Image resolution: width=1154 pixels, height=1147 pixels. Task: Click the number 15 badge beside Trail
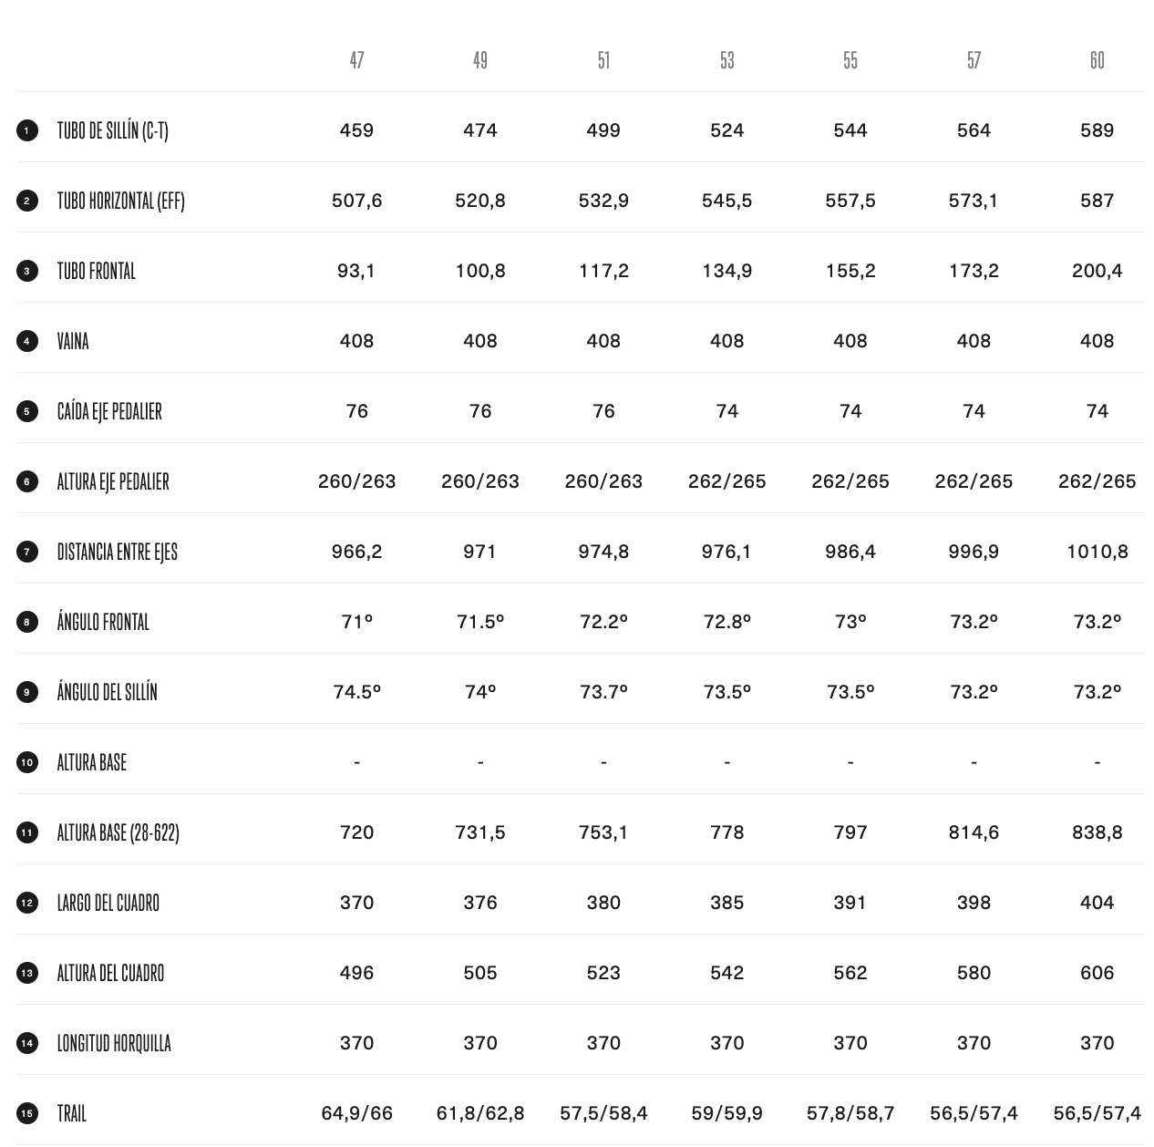tap(27, 1113)
